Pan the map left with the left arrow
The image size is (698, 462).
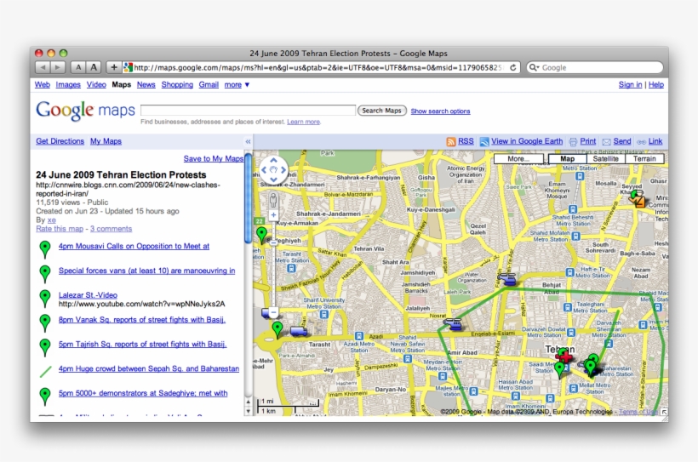(264, 169)
